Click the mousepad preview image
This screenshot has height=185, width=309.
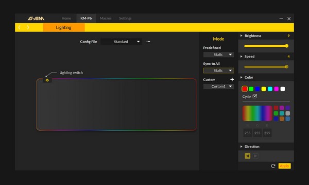[116, 104]
